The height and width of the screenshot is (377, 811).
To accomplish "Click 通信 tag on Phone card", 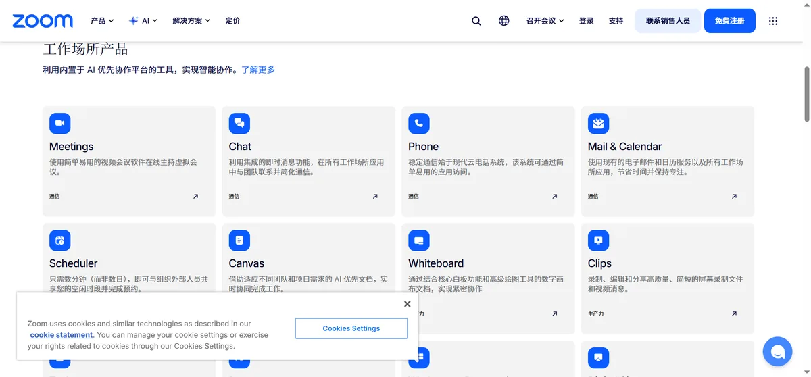I will (x=414, y=197).
